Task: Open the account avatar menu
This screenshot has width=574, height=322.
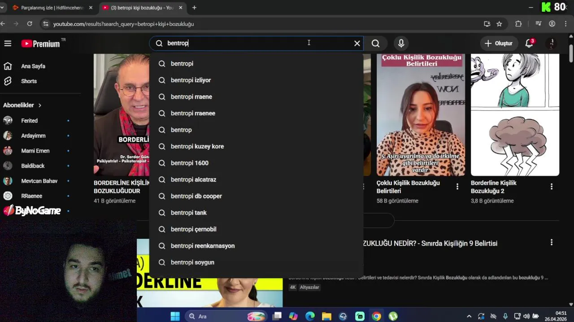Action: coord(552,43)
